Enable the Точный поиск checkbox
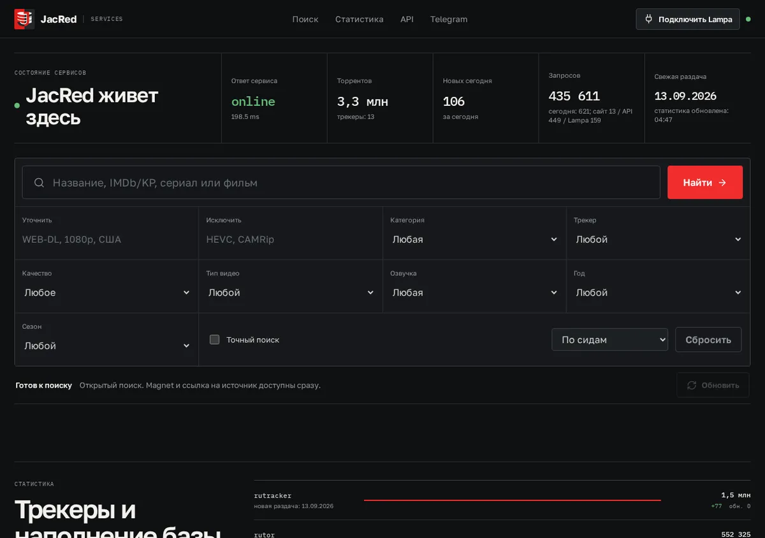Screen dimensions: 765x538 (215, 340)
